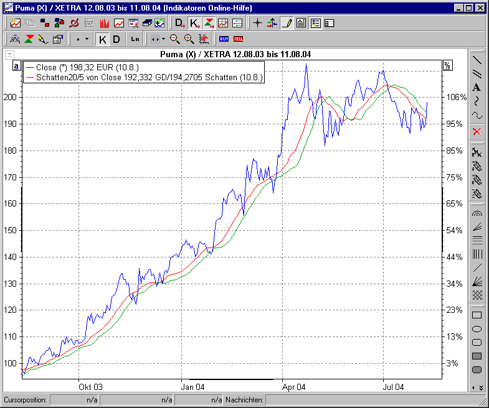
Task: Select the ellipse drawing tool
Action: pyautogui.click(x=477, y=329)
